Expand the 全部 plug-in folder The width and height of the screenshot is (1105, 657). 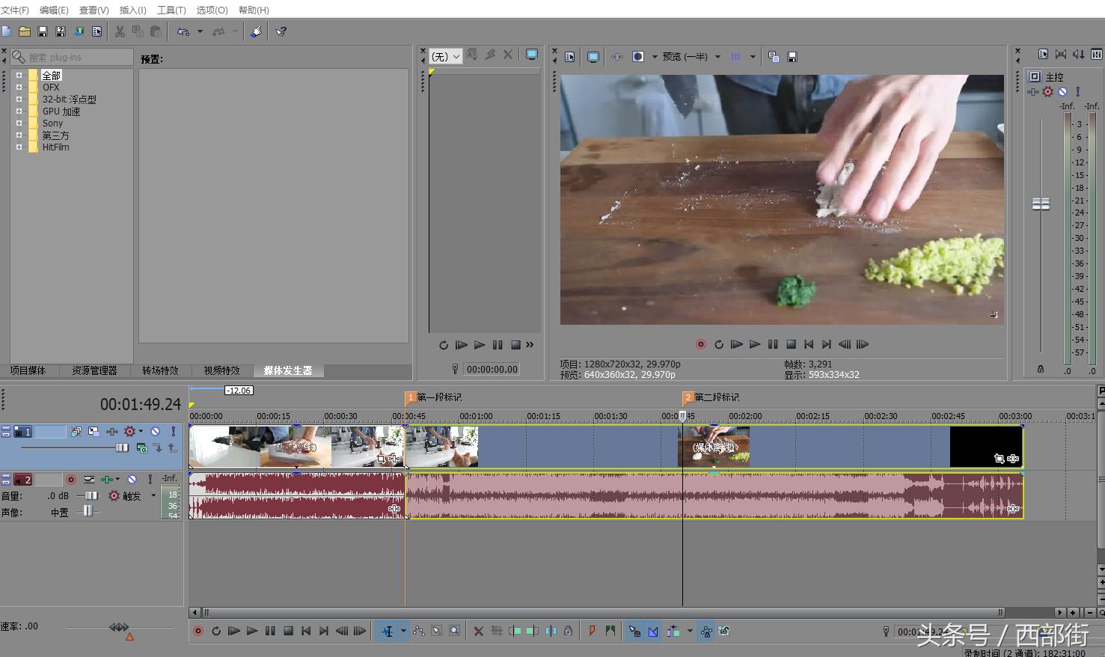pos(19,76)
